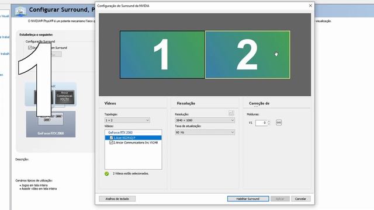Toggle Surround checkbox in background window
Image resolution: width=374 pixels, height=210 pixels.
tap(30, 48)
